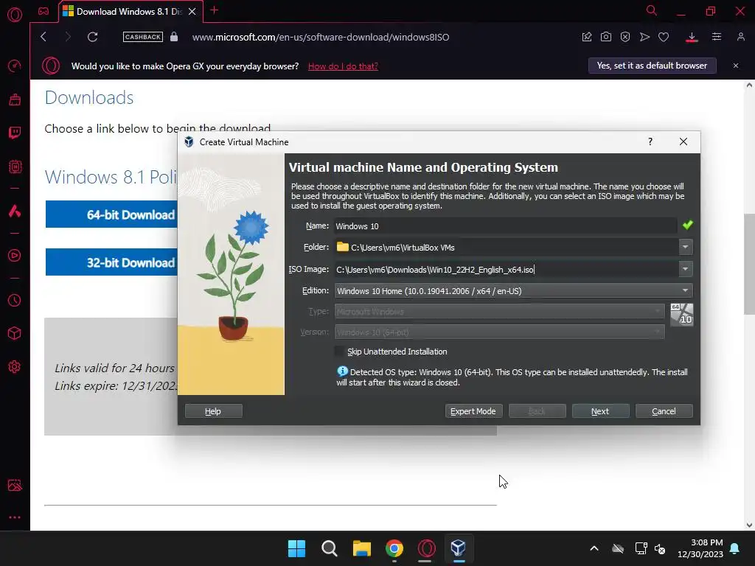Take a snapshot with camera icon
Viewport: 755px width, 566px height.
pyautogui.click(x=606, y=37)
